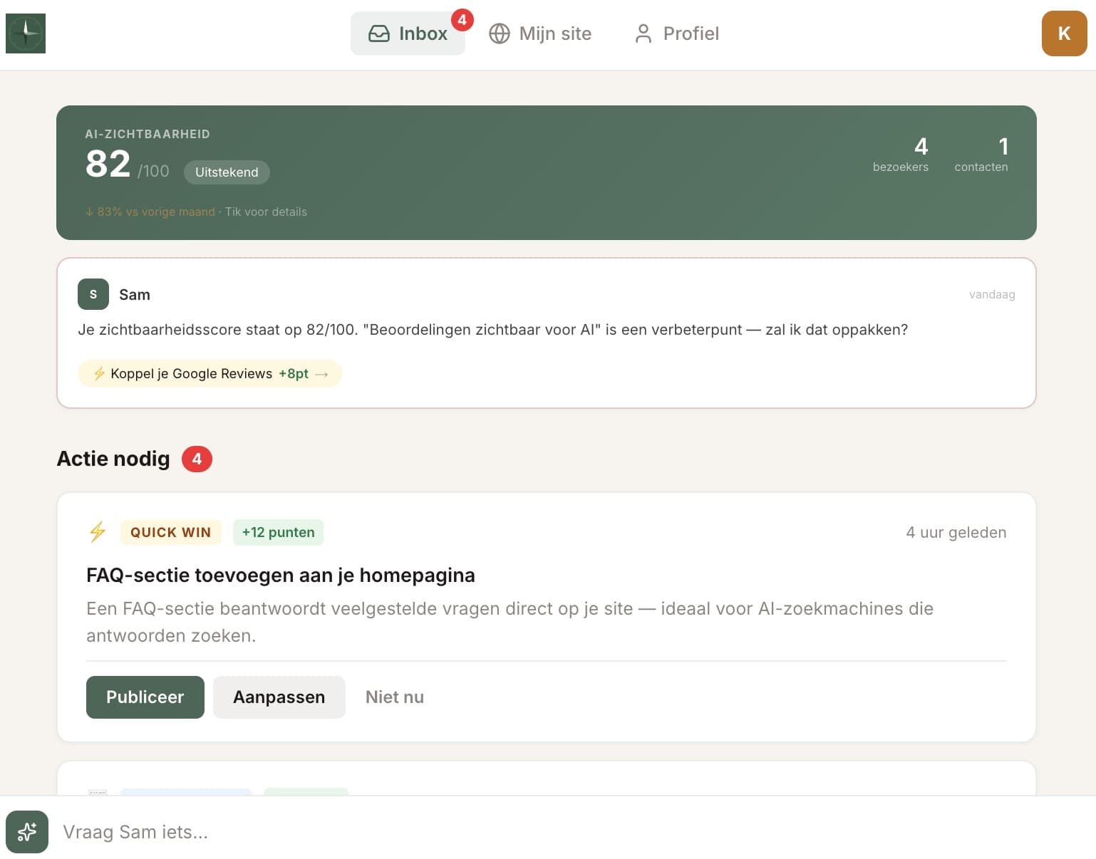Viewport: 1096px width, 859px height.
Task: Click the Koppel je Google Reviews suggestion
Action: (x=209, y=373)
